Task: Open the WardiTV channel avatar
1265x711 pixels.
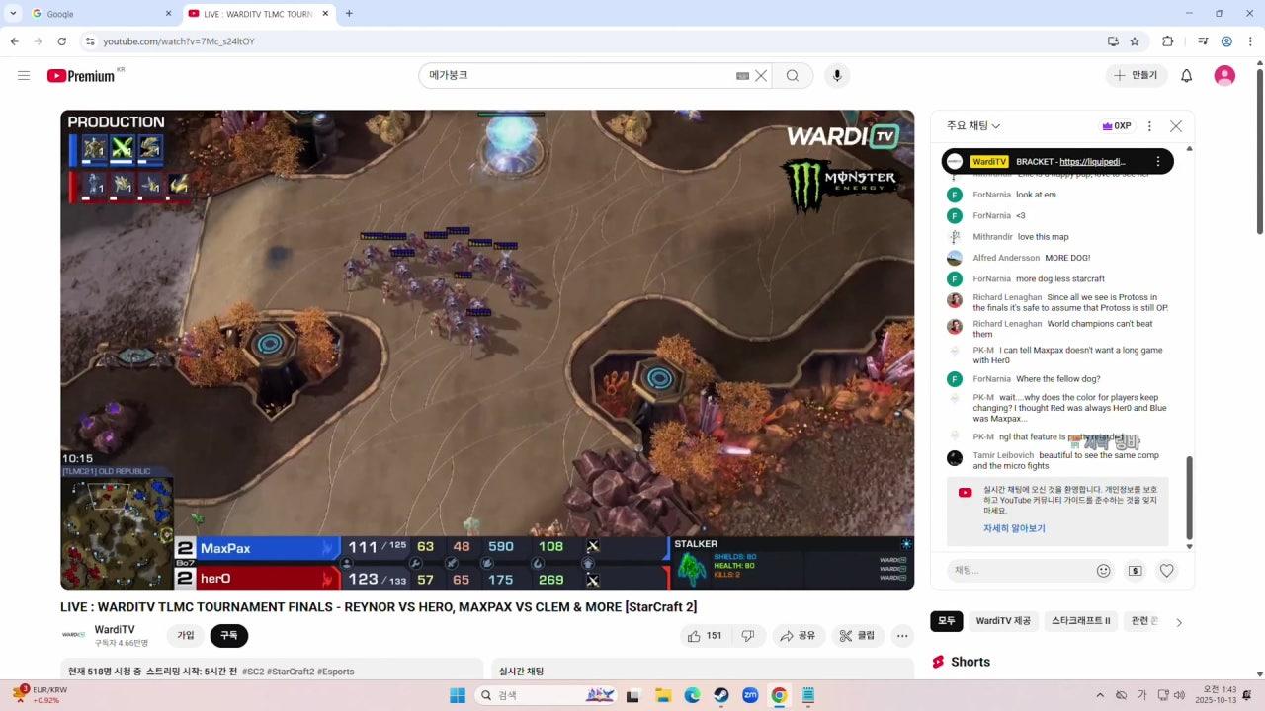Action: [x=73, y=635]
